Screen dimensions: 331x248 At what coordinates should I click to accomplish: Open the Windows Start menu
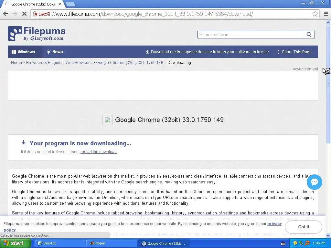pos(16,243)
